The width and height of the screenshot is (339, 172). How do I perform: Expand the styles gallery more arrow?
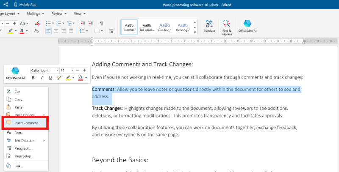[195, 32]
